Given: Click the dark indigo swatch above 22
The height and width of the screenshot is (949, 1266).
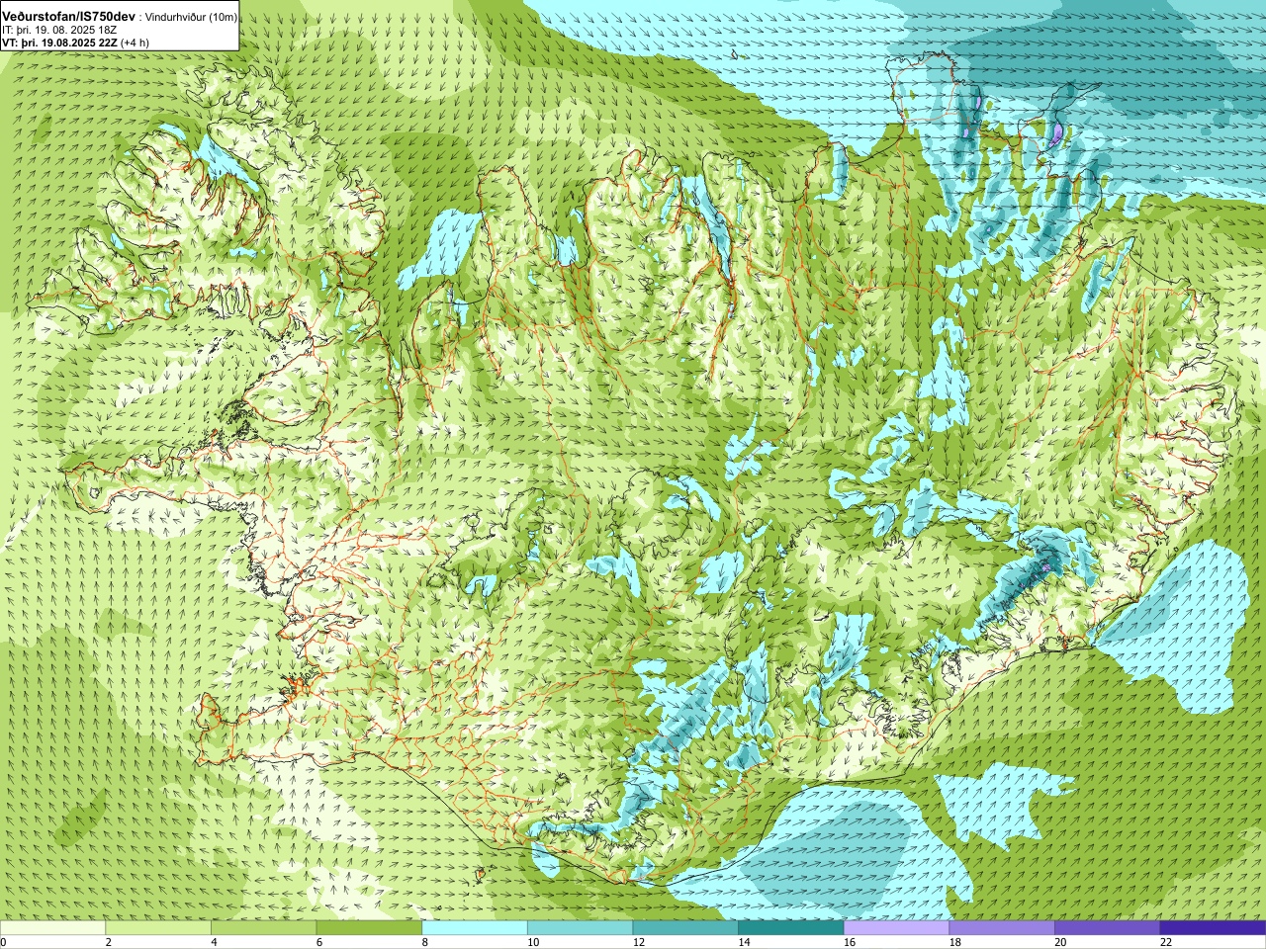Looking at the screenshot, I should (1213, 928).
